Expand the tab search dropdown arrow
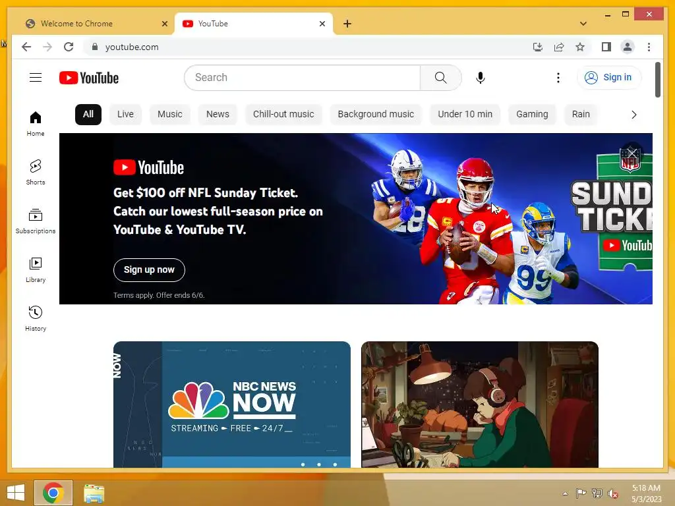 583,24
